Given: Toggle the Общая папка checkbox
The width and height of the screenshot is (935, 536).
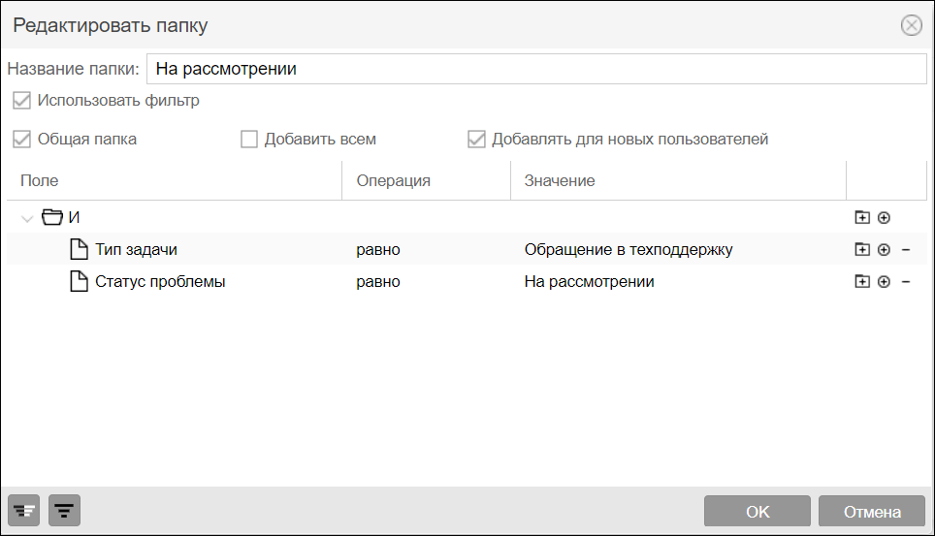Looking at the screenshot, I should 21,139.
